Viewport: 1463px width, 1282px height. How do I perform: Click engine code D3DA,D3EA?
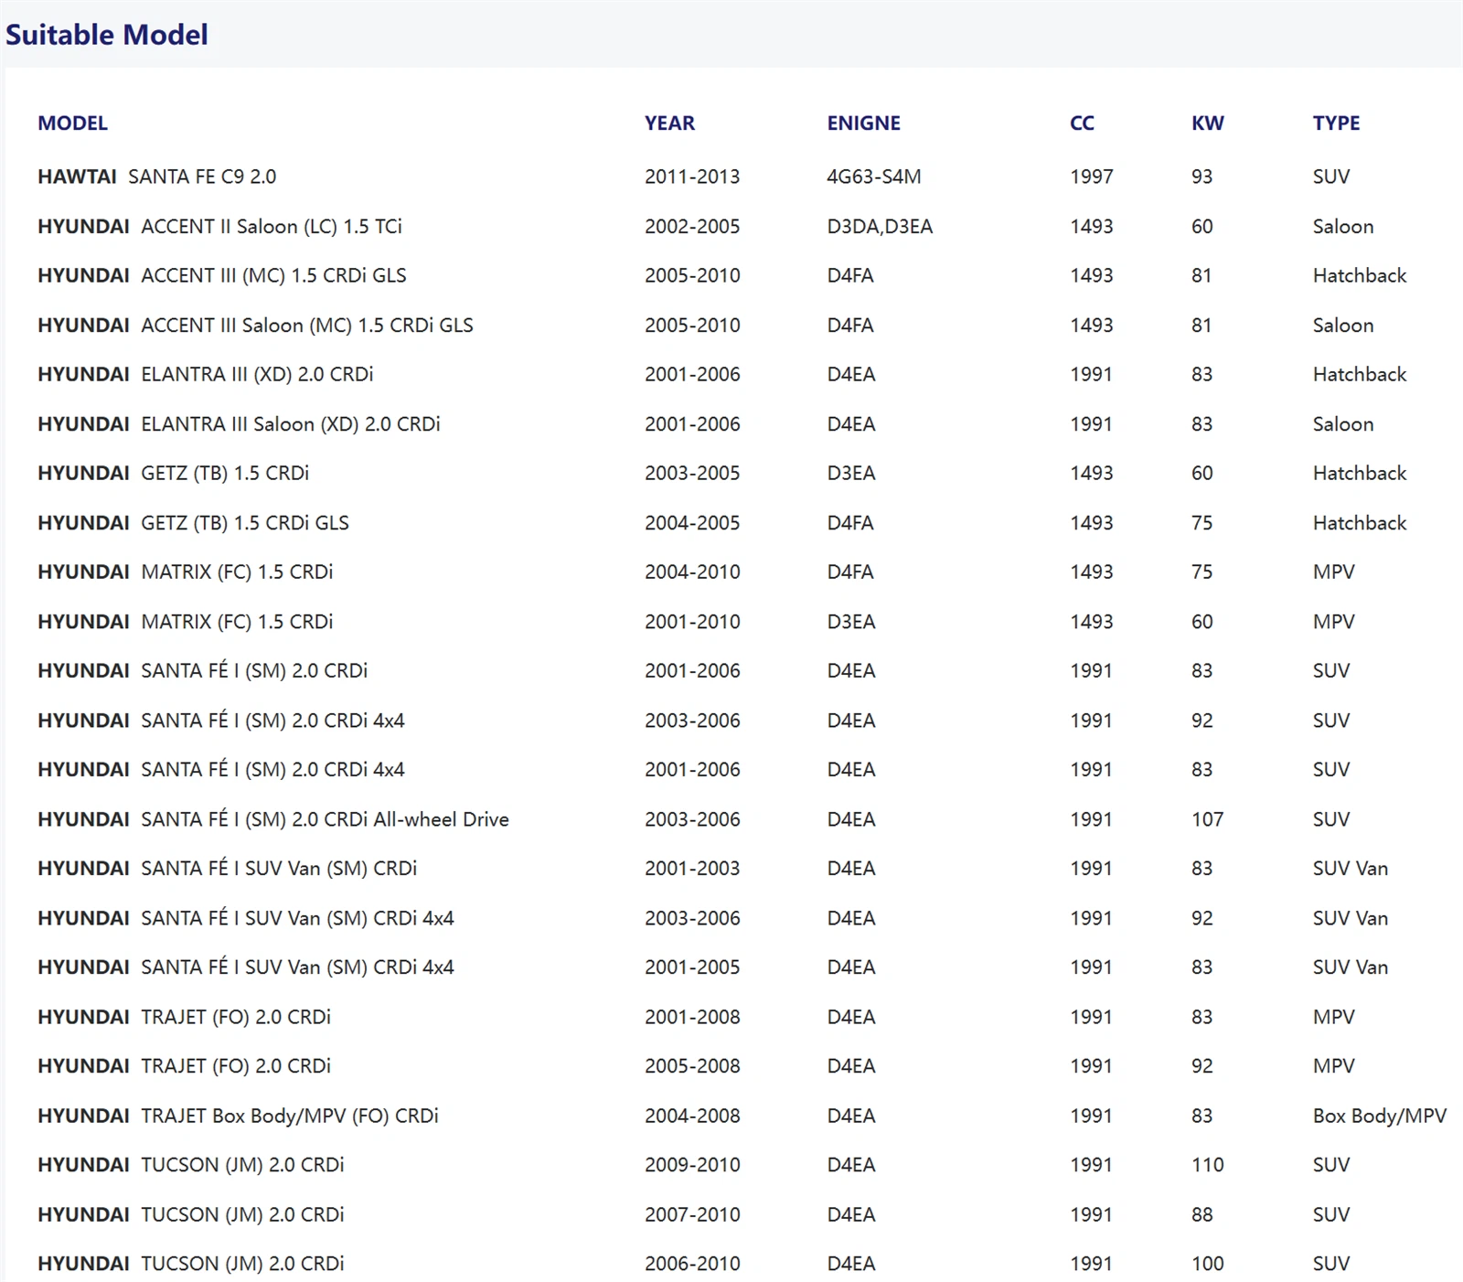[880, 226]
